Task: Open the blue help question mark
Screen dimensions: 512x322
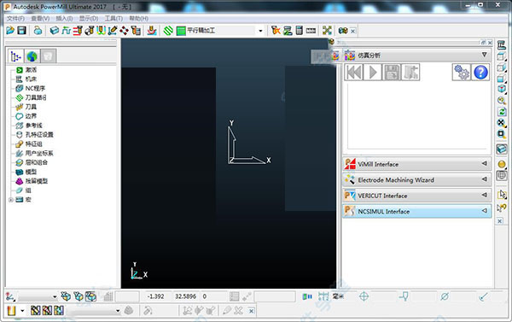Action: click(x=480, y=73)
